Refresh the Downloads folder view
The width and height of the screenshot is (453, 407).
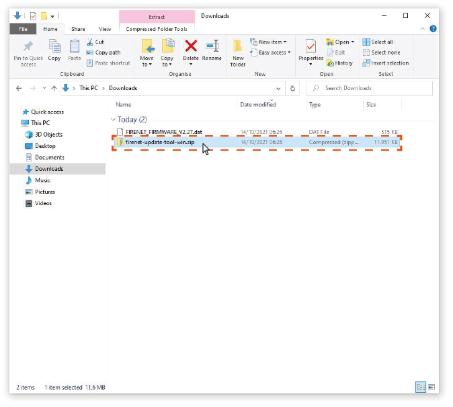click(x=292, y=88)
